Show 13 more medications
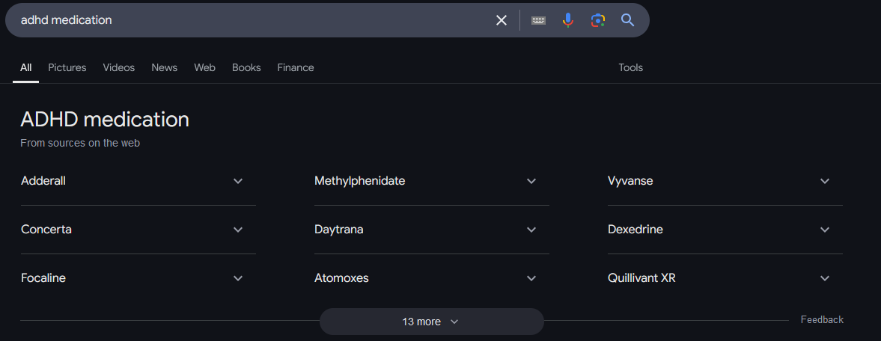The width and height of the screenshot is (881, 341). [x=431, y=322]
